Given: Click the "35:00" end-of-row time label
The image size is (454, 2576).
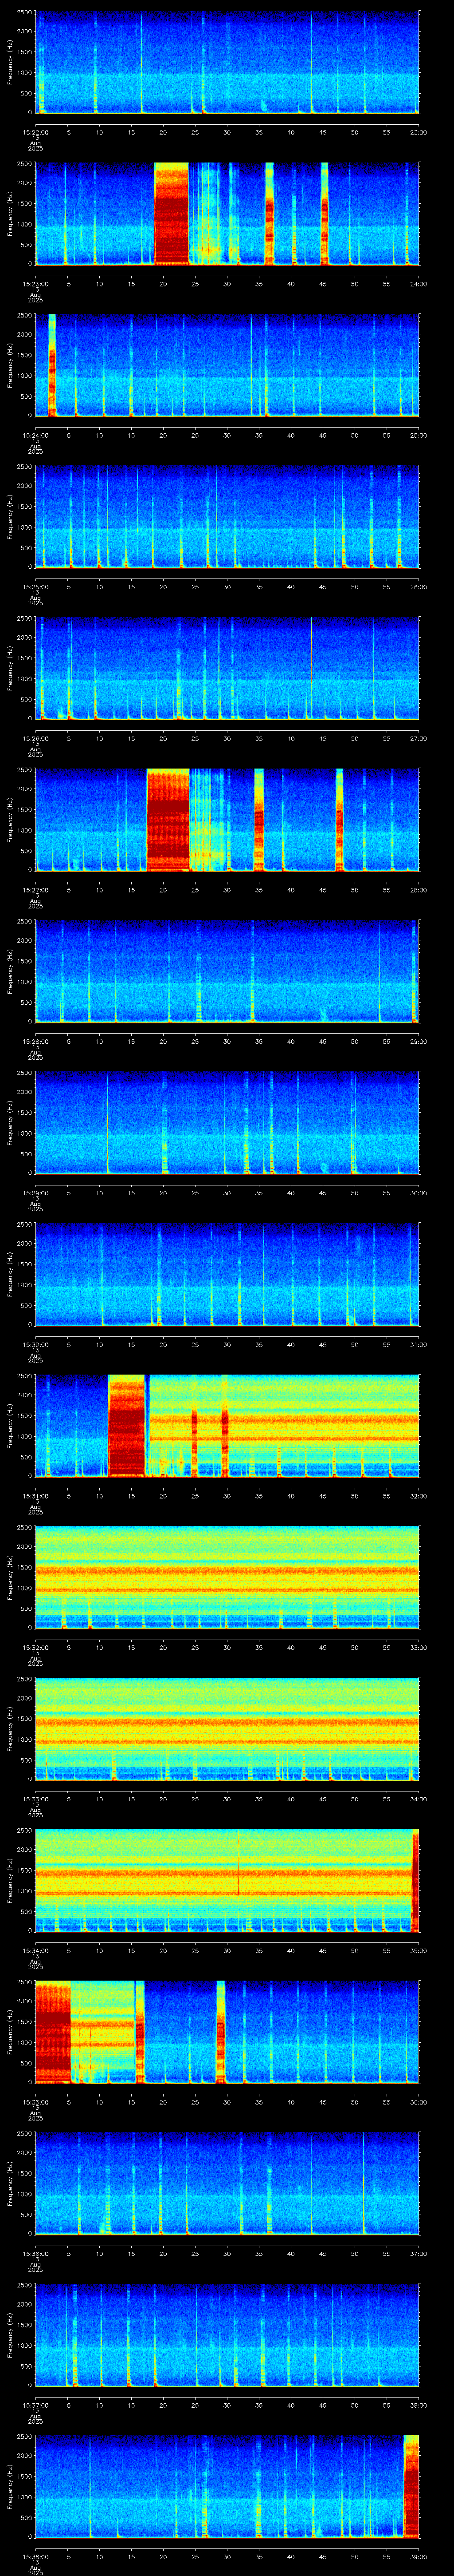Looking at the screenshot, I should (x=418, y=1950).
